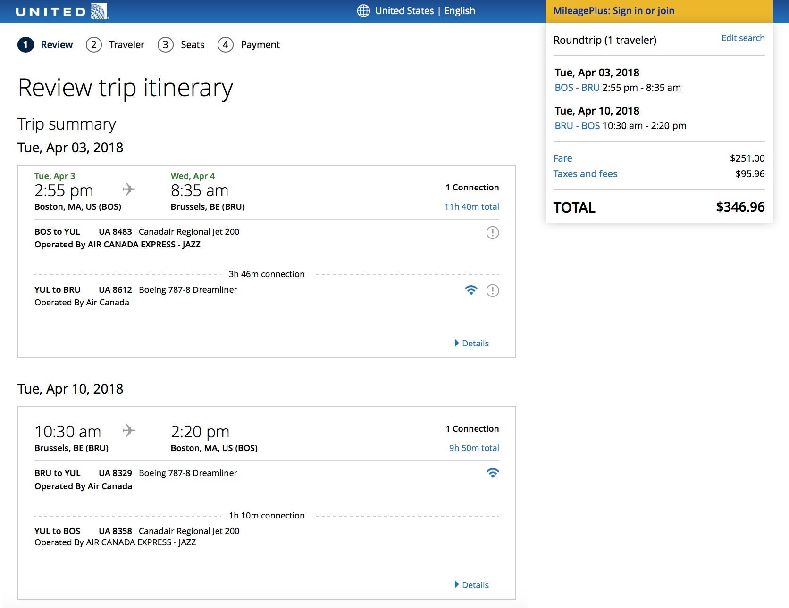This screenshot has height=608, width=789.
Task: Click the 11h 40m total duration link
Action: 471,206
